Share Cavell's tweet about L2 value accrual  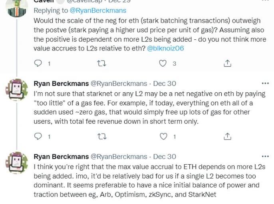[x=227, y=63]
